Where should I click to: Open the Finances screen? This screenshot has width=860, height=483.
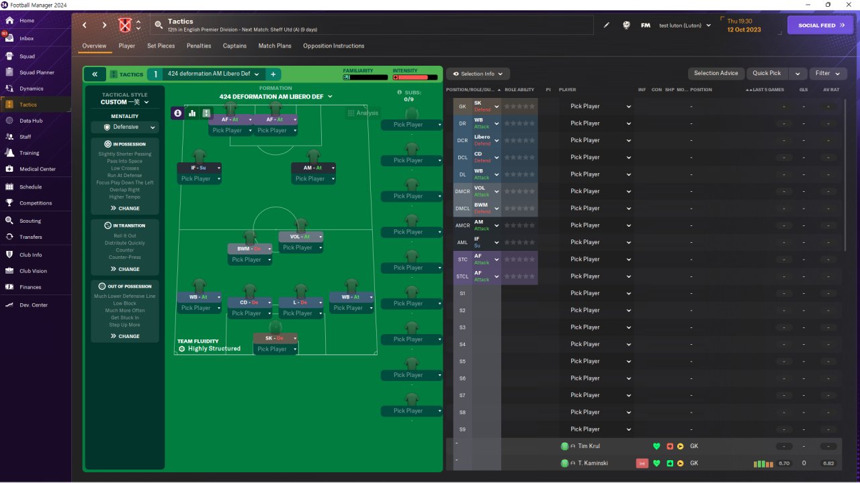pyautogui.click(x=30, y=287)
